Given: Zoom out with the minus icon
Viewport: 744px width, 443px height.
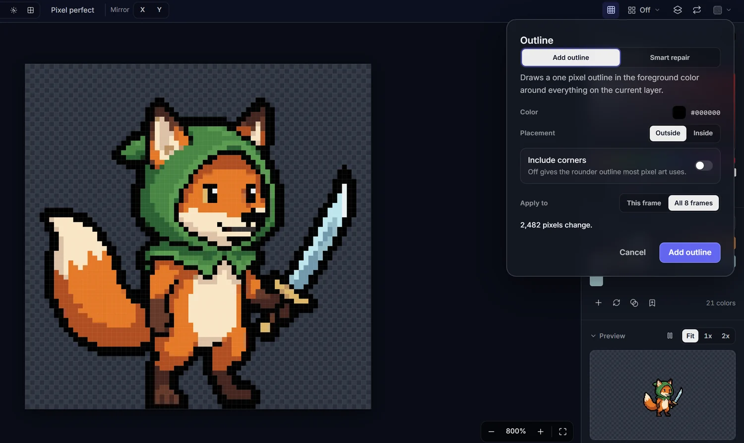Looking at the screenshot, I should [491, 432].
